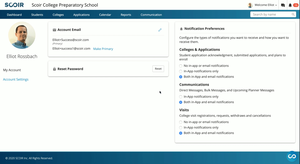
Task: Open the chat messages icon in header
Action: (x=283, y=5)
